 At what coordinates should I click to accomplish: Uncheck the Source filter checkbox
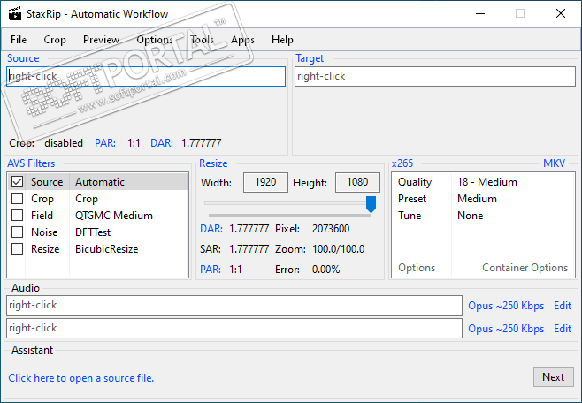pos(17,182)
